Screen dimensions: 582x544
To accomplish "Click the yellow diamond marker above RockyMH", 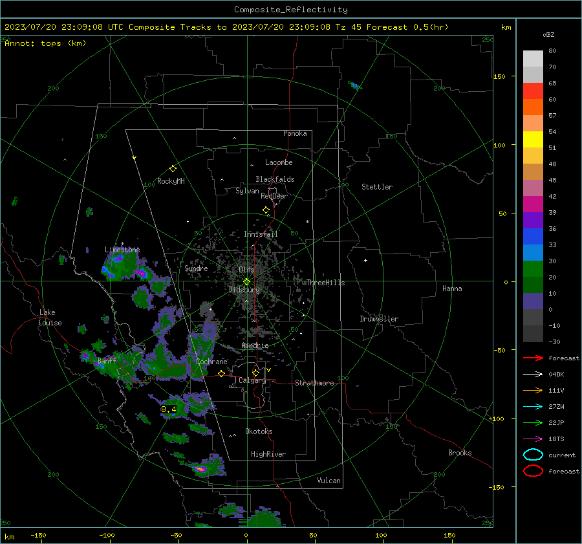I will [x=173, y=169].
